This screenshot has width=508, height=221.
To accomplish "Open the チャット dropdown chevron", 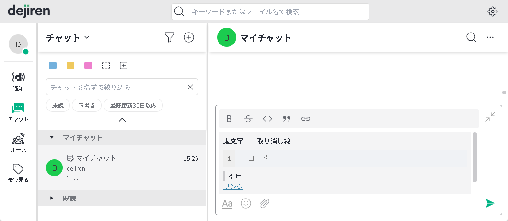I will 87,38.
